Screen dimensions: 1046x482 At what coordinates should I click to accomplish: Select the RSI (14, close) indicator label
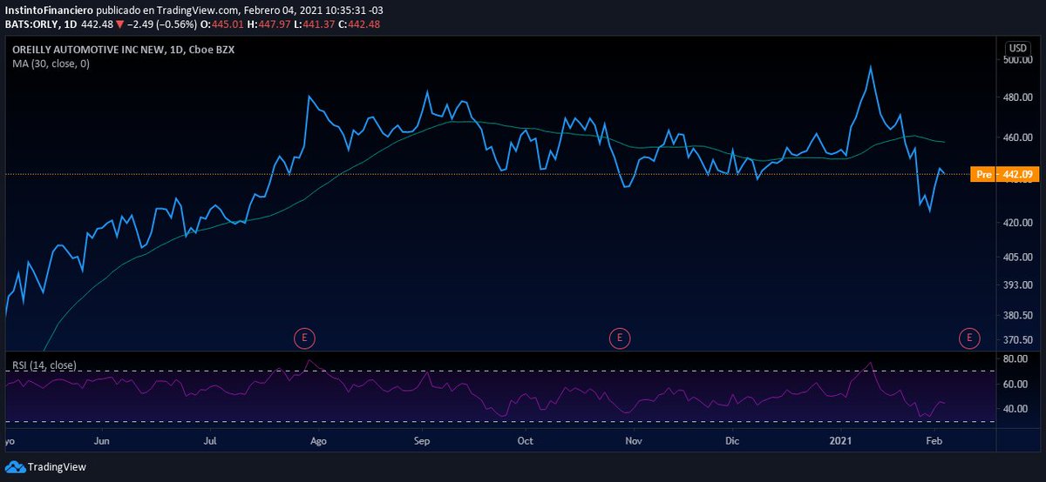[44, 365]
